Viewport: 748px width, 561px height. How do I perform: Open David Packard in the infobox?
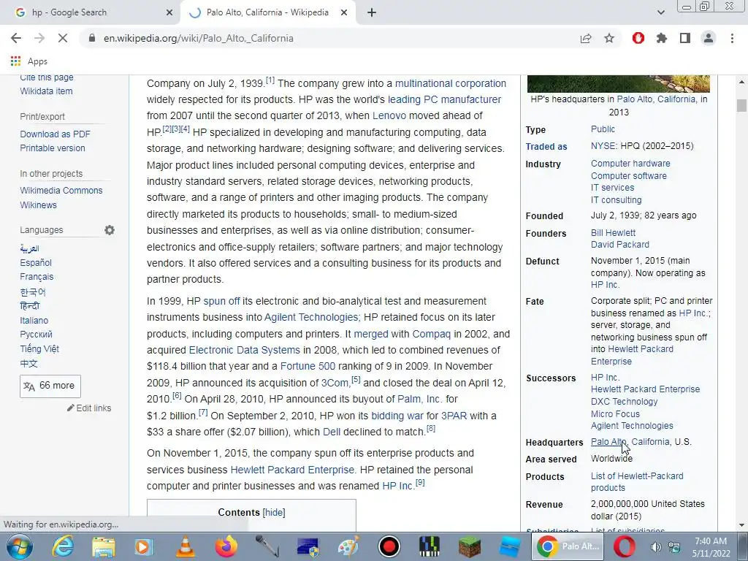(x=619, y=244)
